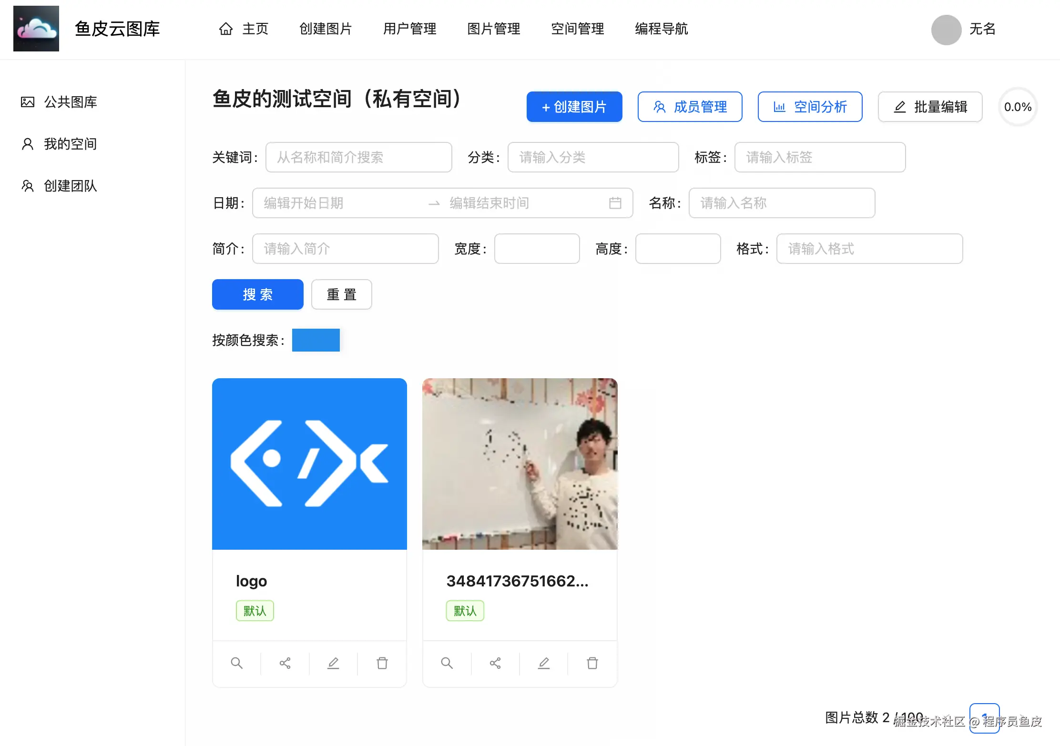Edit the logo image with pencil icon
Screen dimensions: 1060x746
pos(333,663)
